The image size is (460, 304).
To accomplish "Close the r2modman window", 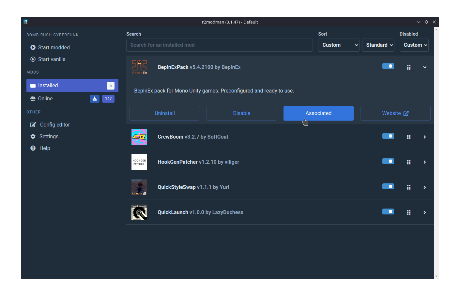I will coord(434,22).
